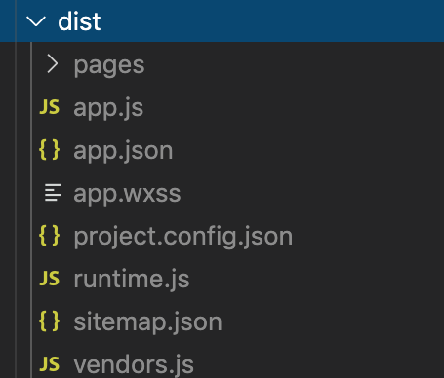Select the pages folder label

pos(109,66)
